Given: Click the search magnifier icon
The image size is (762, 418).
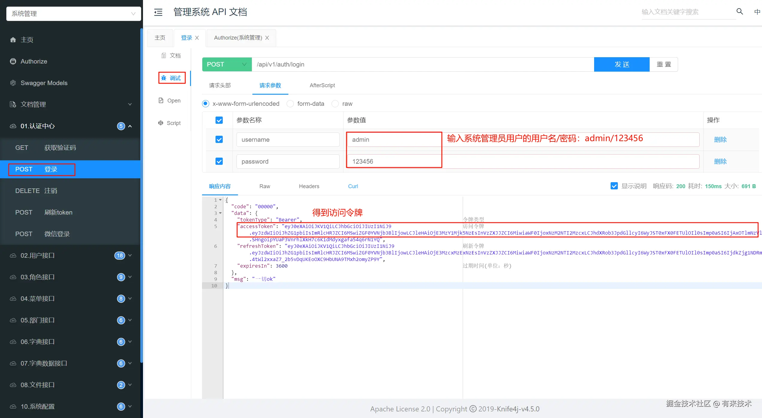Looking at the screenshot, I should coord(740,12).
